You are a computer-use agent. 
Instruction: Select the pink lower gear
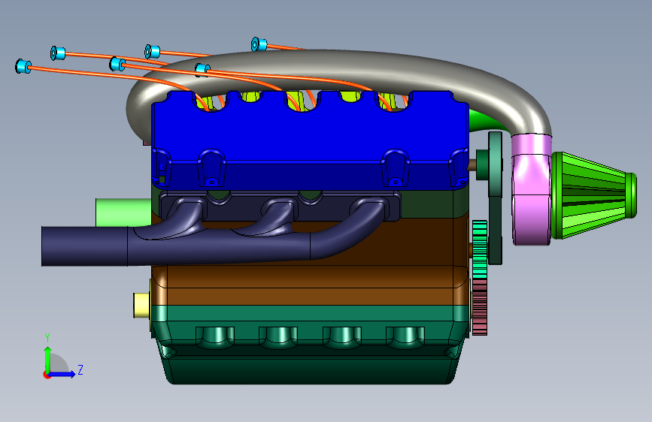[480, 307]
